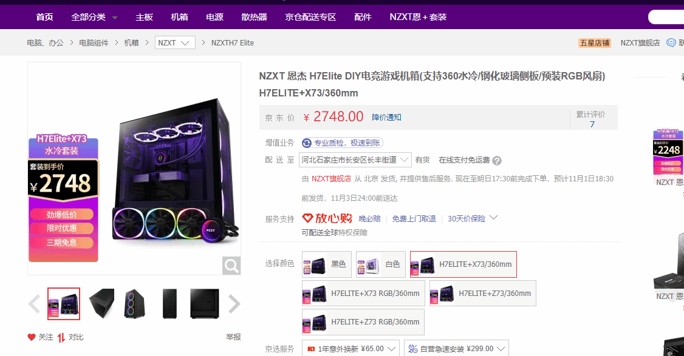Click the 机箱 breadcrumb link

point(131,42)
